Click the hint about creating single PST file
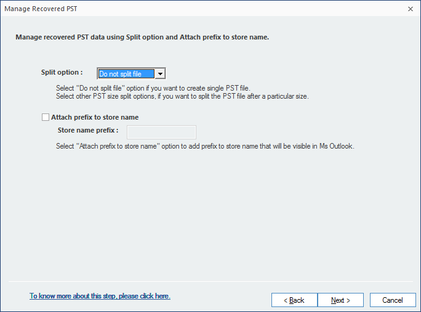 [x=153, y=88]
